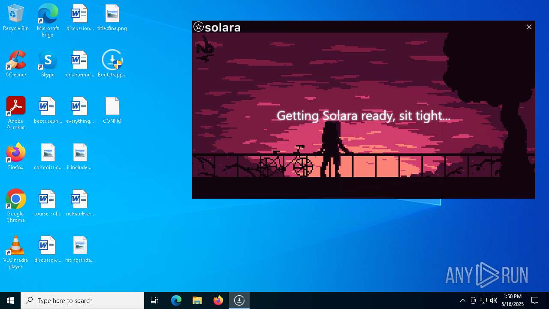The height and width of the screenshot is (309, 549).
Task: Click the Meet Now tray icon
Action: coord(473,300)
